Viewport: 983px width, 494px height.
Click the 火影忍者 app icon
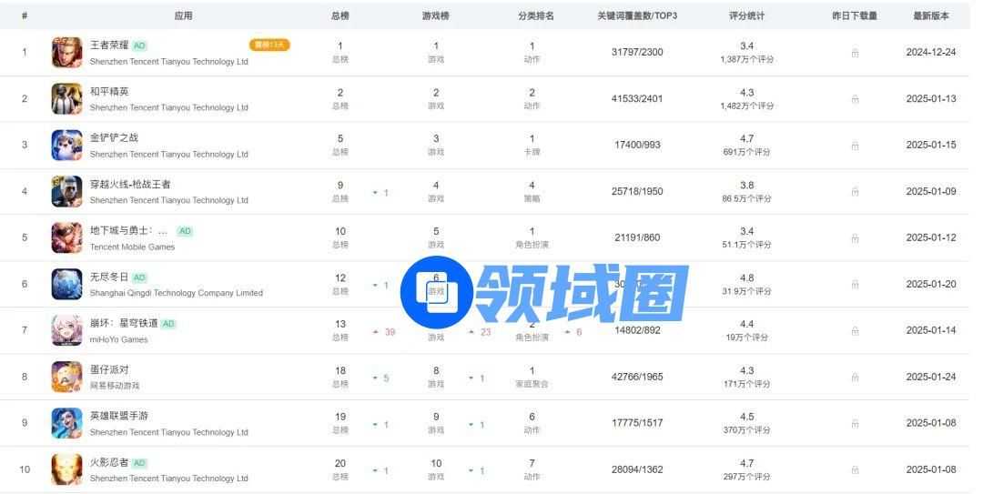click(66, 469)
